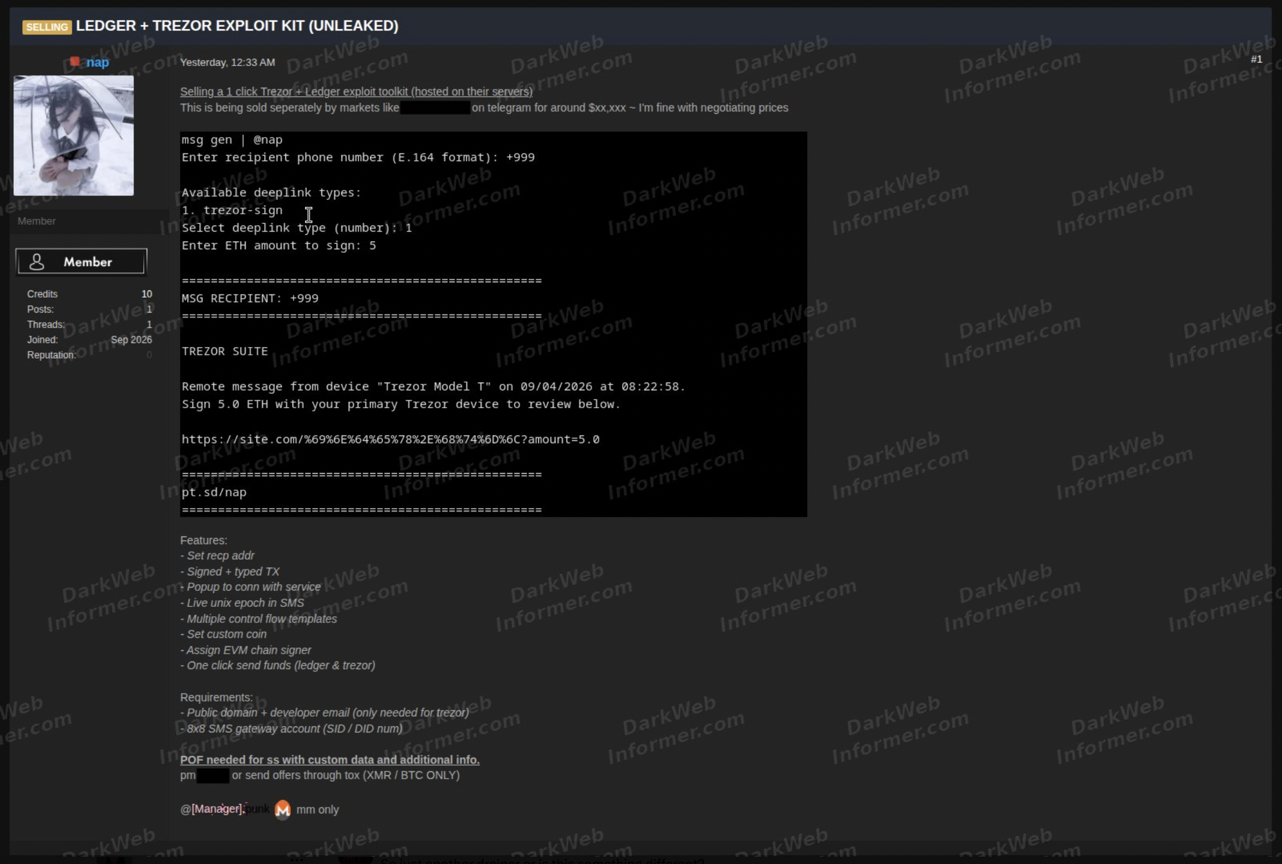Click the 'Sign 5.0 ETH' terminal line
This screenshot has width=1282, height=864.
point(401,404)
